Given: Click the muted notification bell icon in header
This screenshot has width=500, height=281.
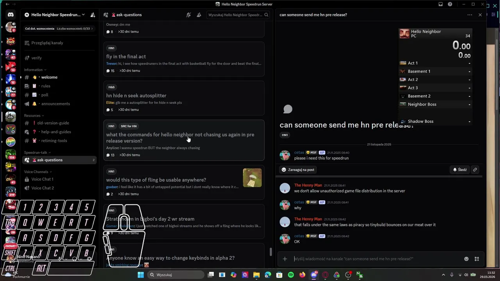Looking at the screenshot, I should (188, 15).
